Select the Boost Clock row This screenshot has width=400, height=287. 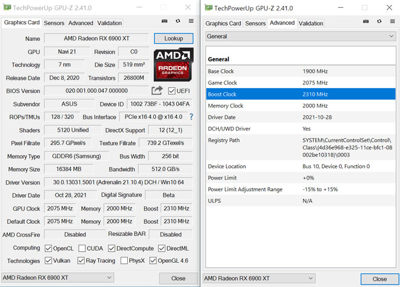click(x=301, y=94)
